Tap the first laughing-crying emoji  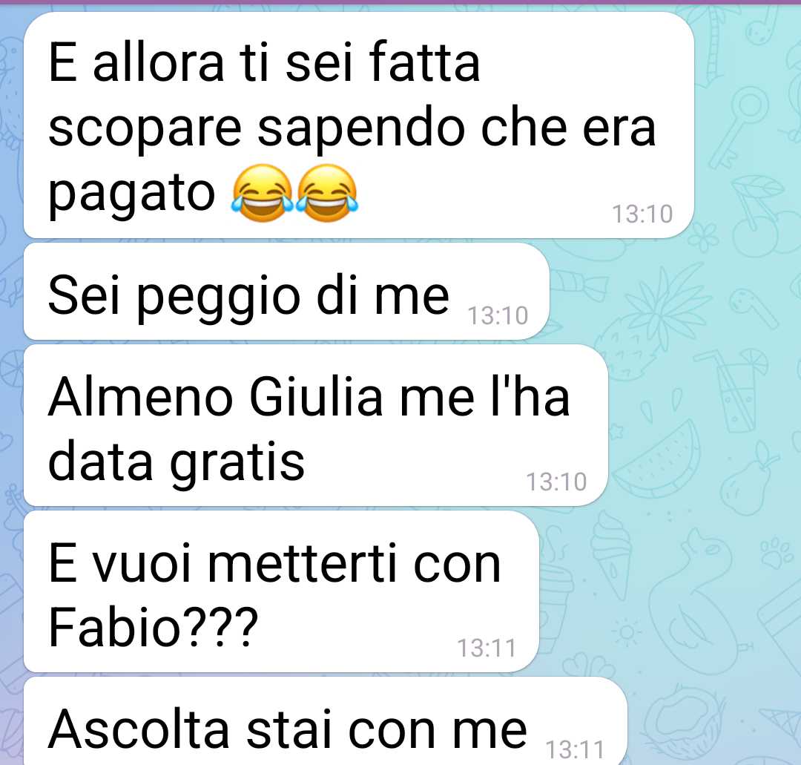pyautogui.click(x=263, y=193)
